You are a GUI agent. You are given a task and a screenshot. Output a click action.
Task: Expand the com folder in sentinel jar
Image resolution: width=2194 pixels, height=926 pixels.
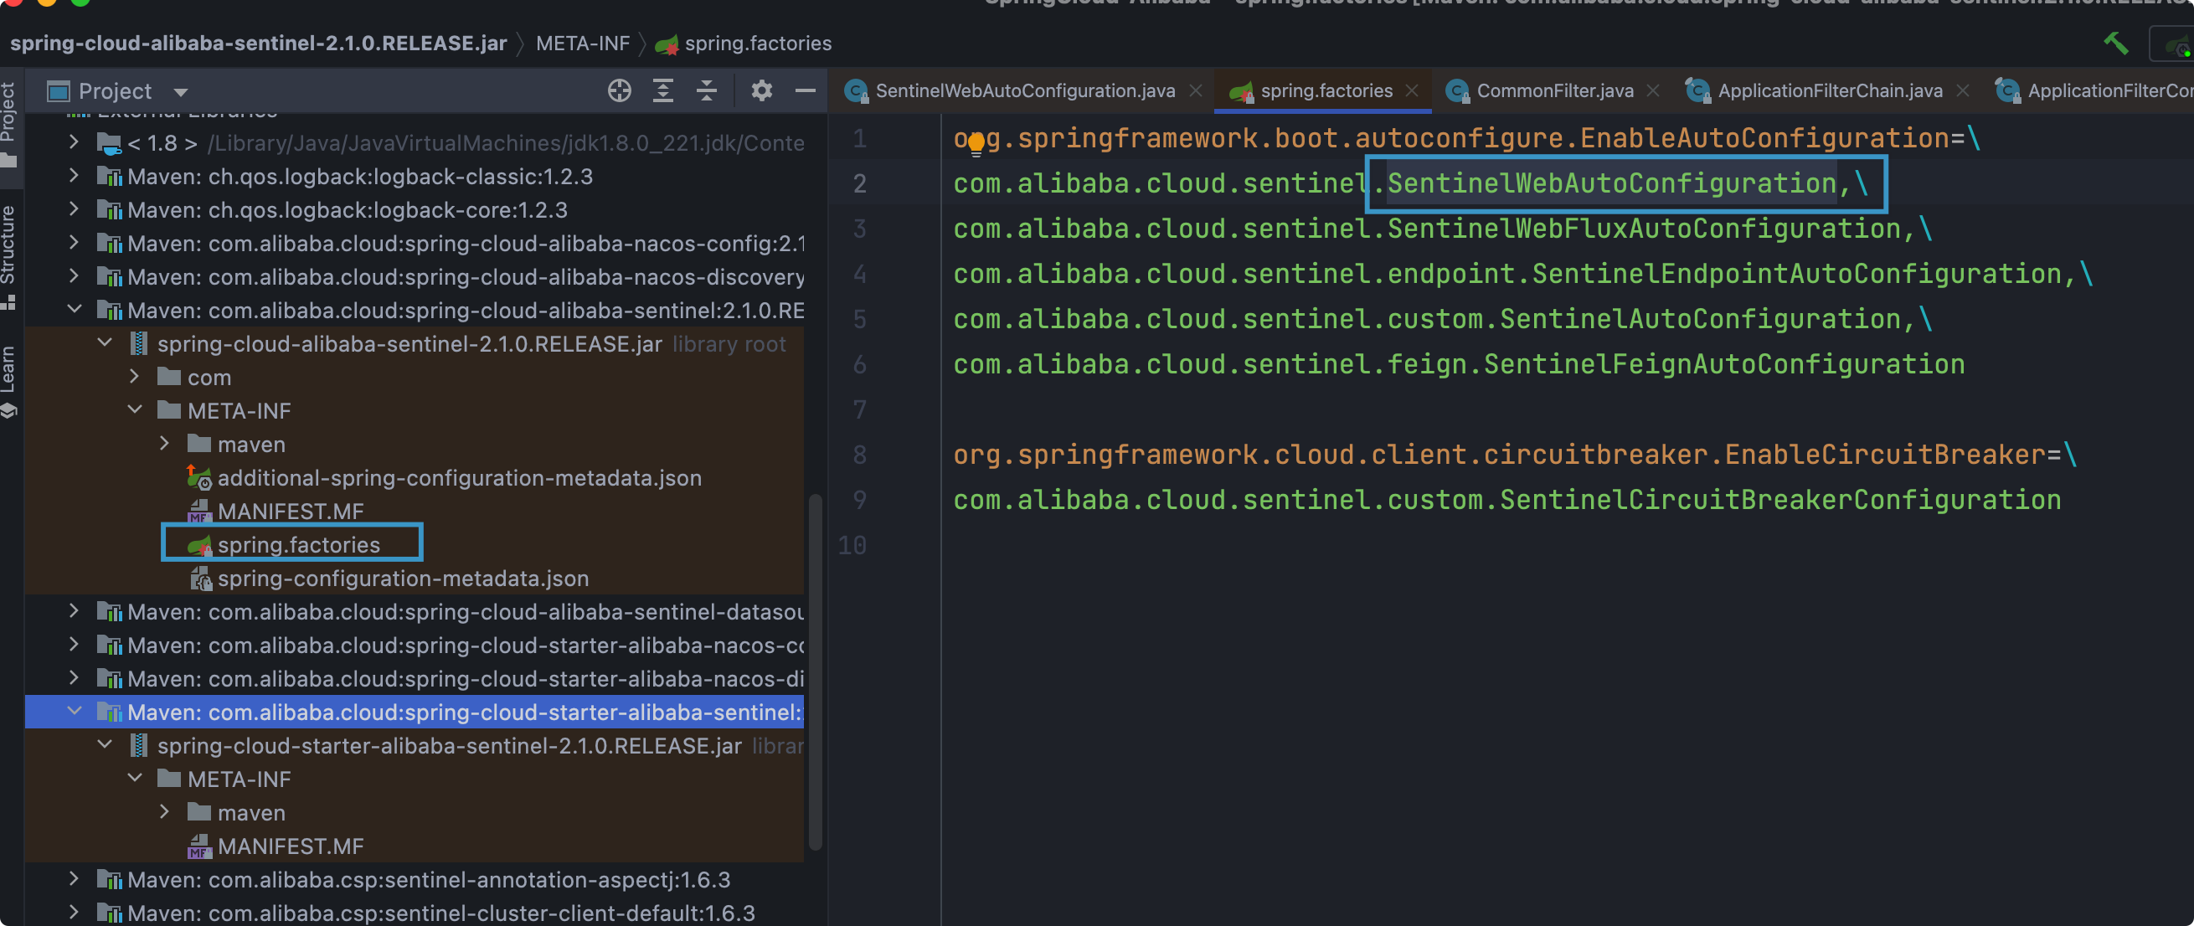[135, 377]
